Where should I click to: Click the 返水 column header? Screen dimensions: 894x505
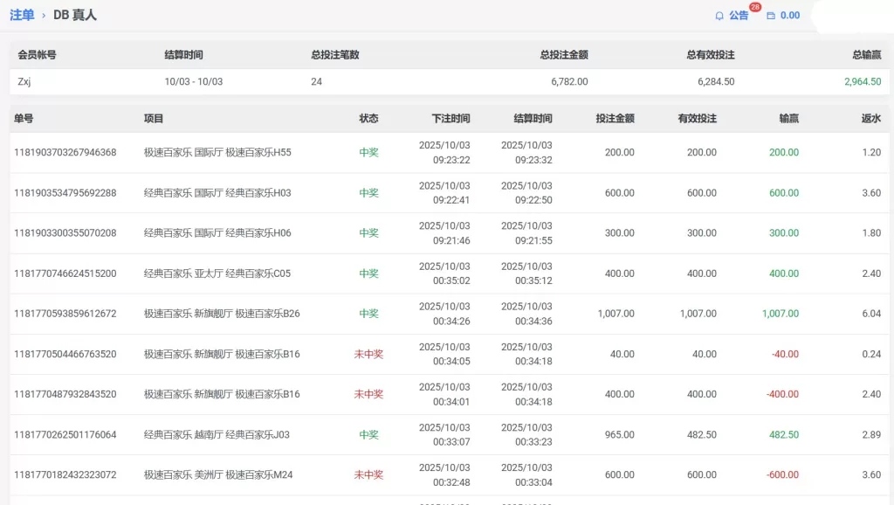click(x=870, y=119)
